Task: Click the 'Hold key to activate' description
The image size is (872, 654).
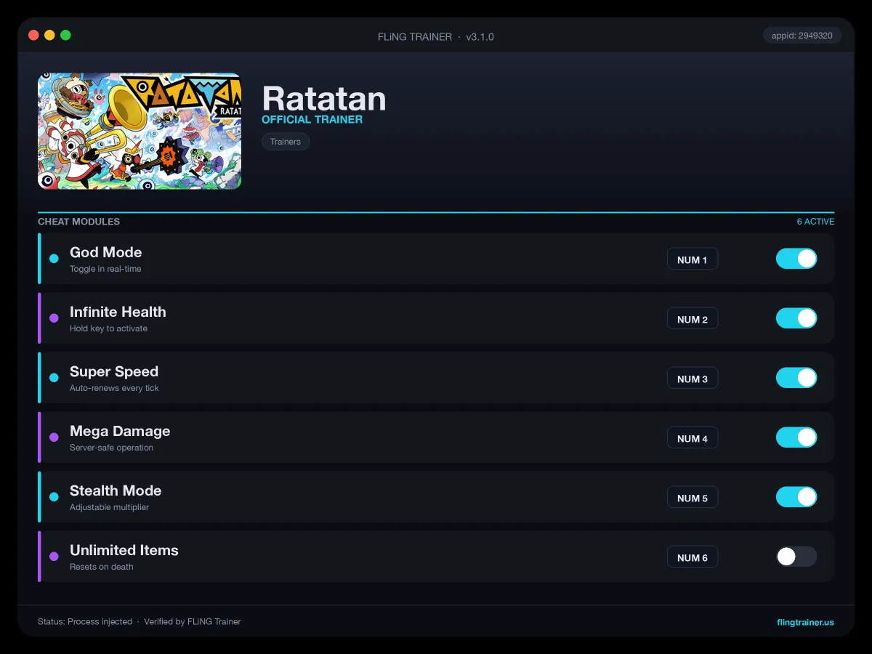Action: [x=108, y=328]
